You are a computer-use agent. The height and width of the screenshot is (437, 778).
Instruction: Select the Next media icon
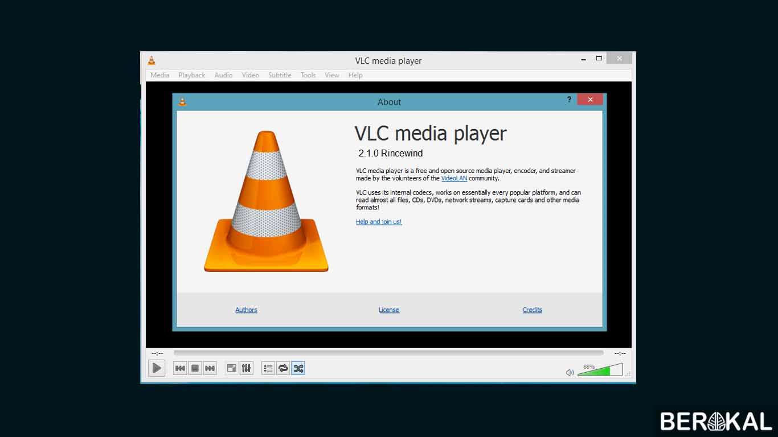[210, 368]
